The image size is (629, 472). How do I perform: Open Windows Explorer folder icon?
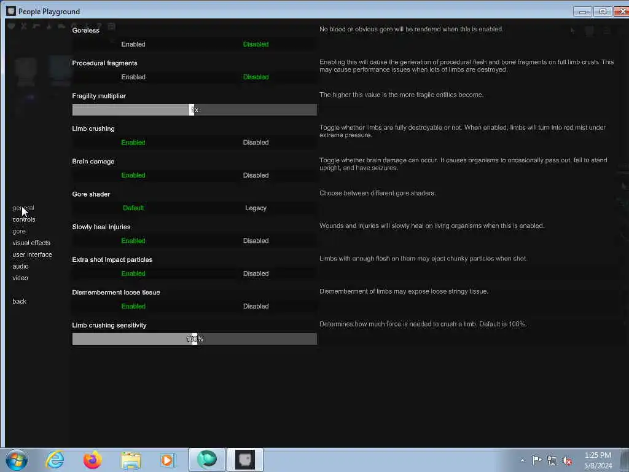point(131,460)
